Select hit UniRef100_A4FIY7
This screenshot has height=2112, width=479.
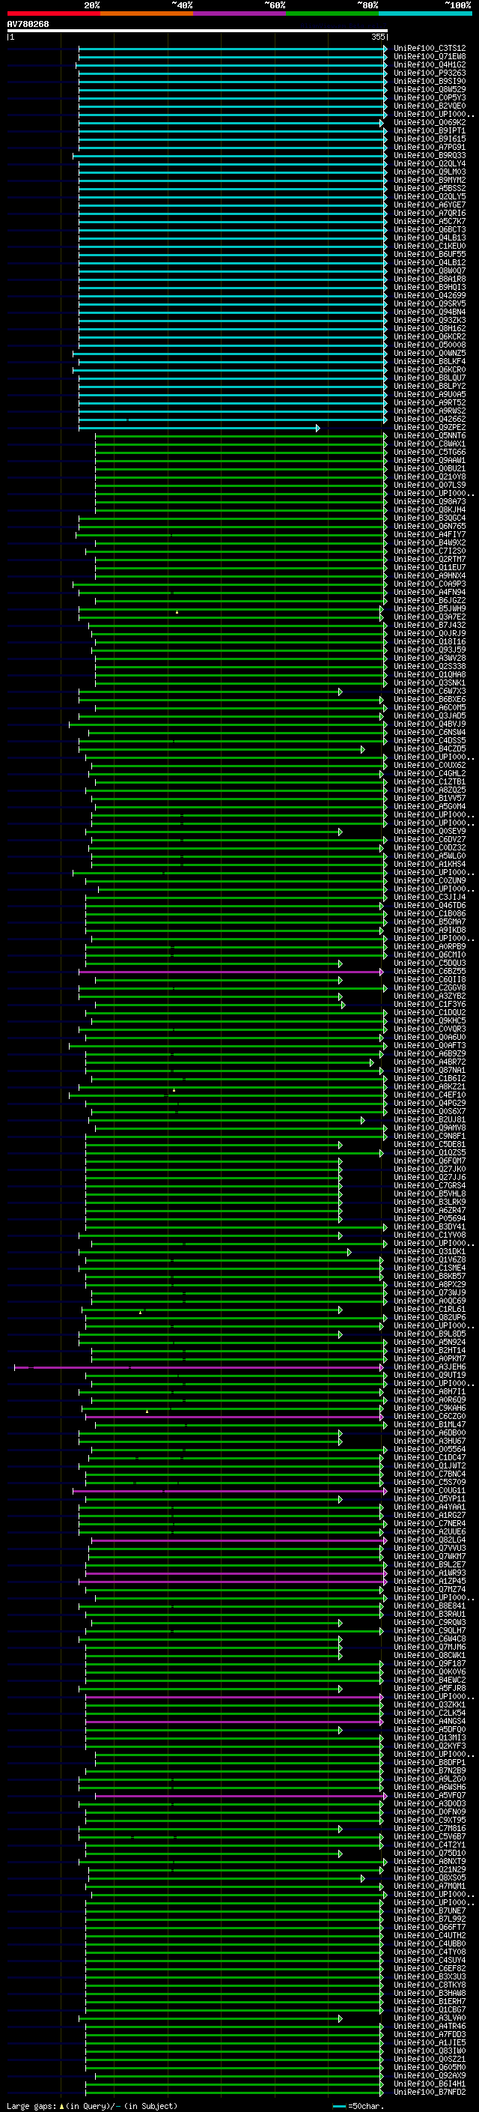coord(430,535)
